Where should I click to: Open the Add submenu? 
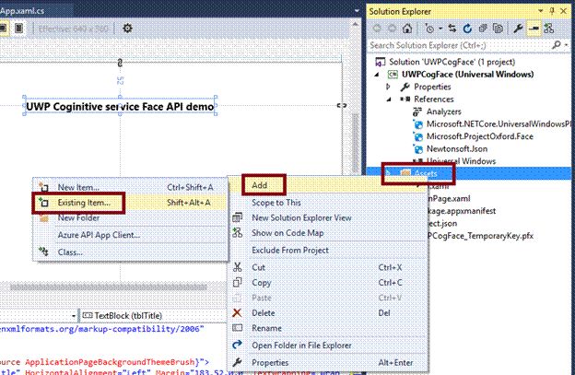coord(328,185)
